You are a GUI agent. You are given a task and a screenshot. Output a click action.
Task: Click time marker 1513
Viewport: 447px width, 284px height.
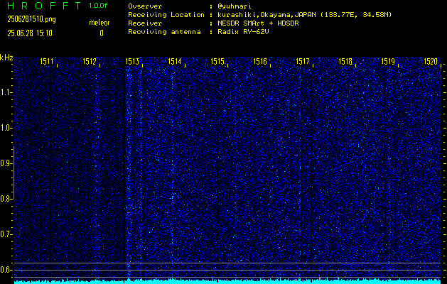coord(132,61)
